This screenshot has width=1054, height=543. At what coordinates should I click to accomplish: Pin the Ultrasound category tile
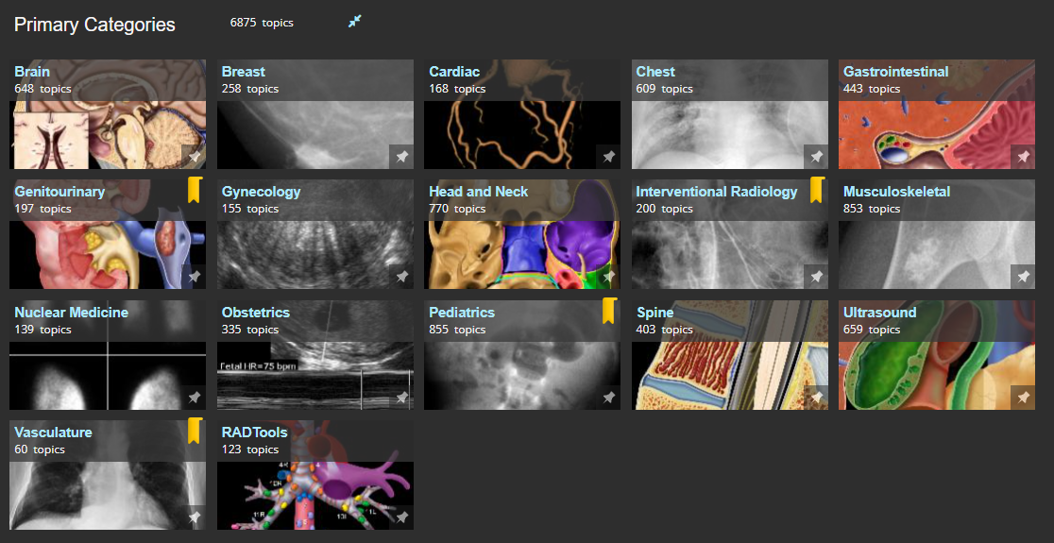[1024, 398]
